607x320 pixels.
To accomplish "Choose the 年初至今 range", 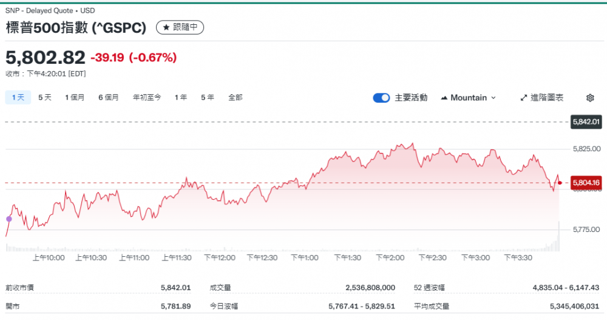I will click(x=147, y=97).
